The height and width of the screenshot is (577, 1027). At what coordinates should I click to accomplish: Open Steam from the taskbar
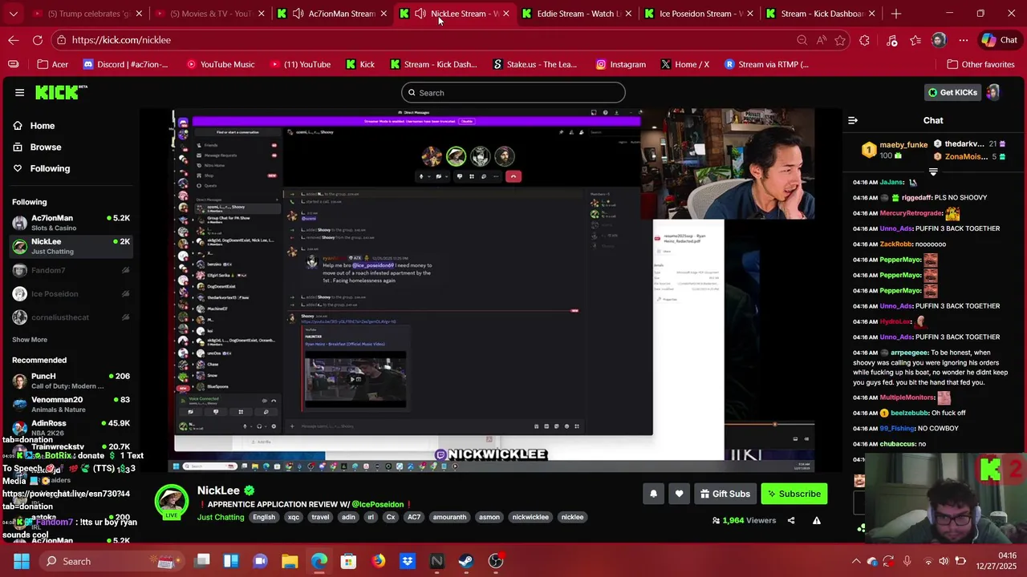[x=466, y=561]
